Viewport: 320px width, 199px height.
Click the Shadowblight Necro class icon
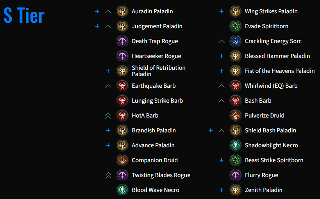[x=235, y=145]
